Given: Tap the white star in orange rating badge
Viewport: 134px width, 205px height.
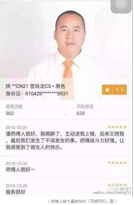Looking at the screenshot, I should point(107,90).
